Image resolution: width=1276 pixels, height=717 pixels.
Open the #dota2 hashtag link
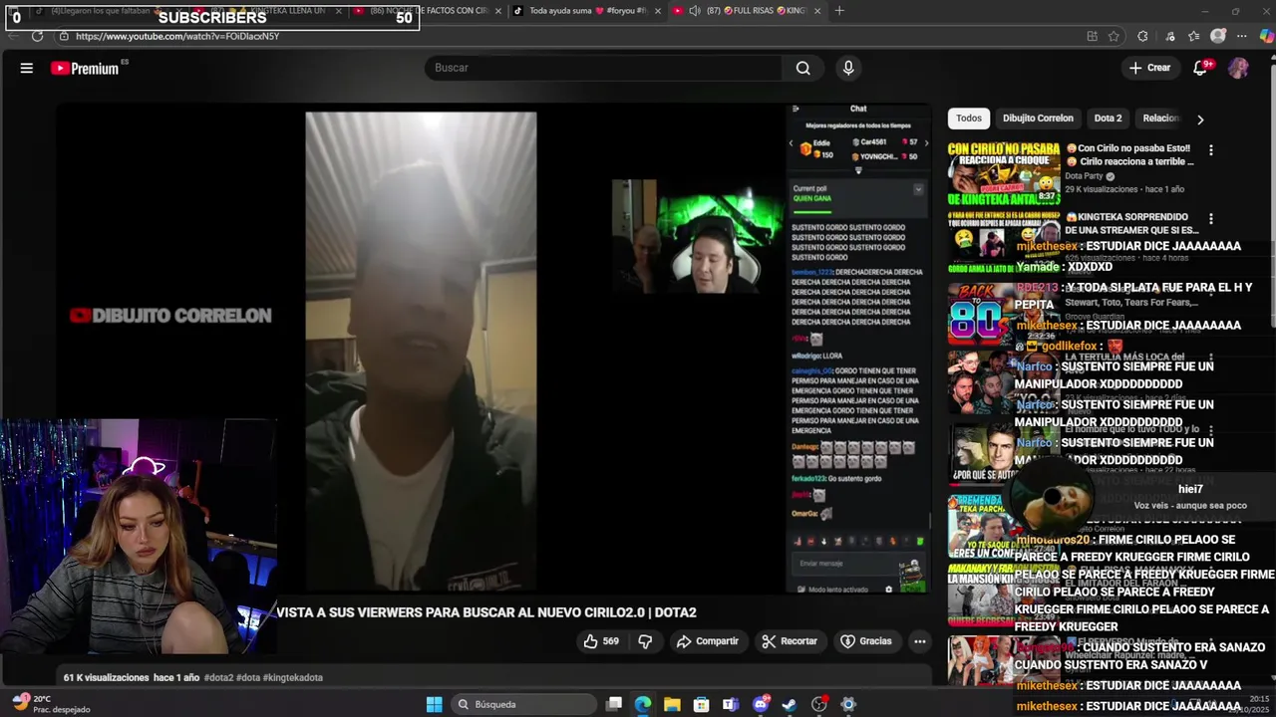point(218,677)
